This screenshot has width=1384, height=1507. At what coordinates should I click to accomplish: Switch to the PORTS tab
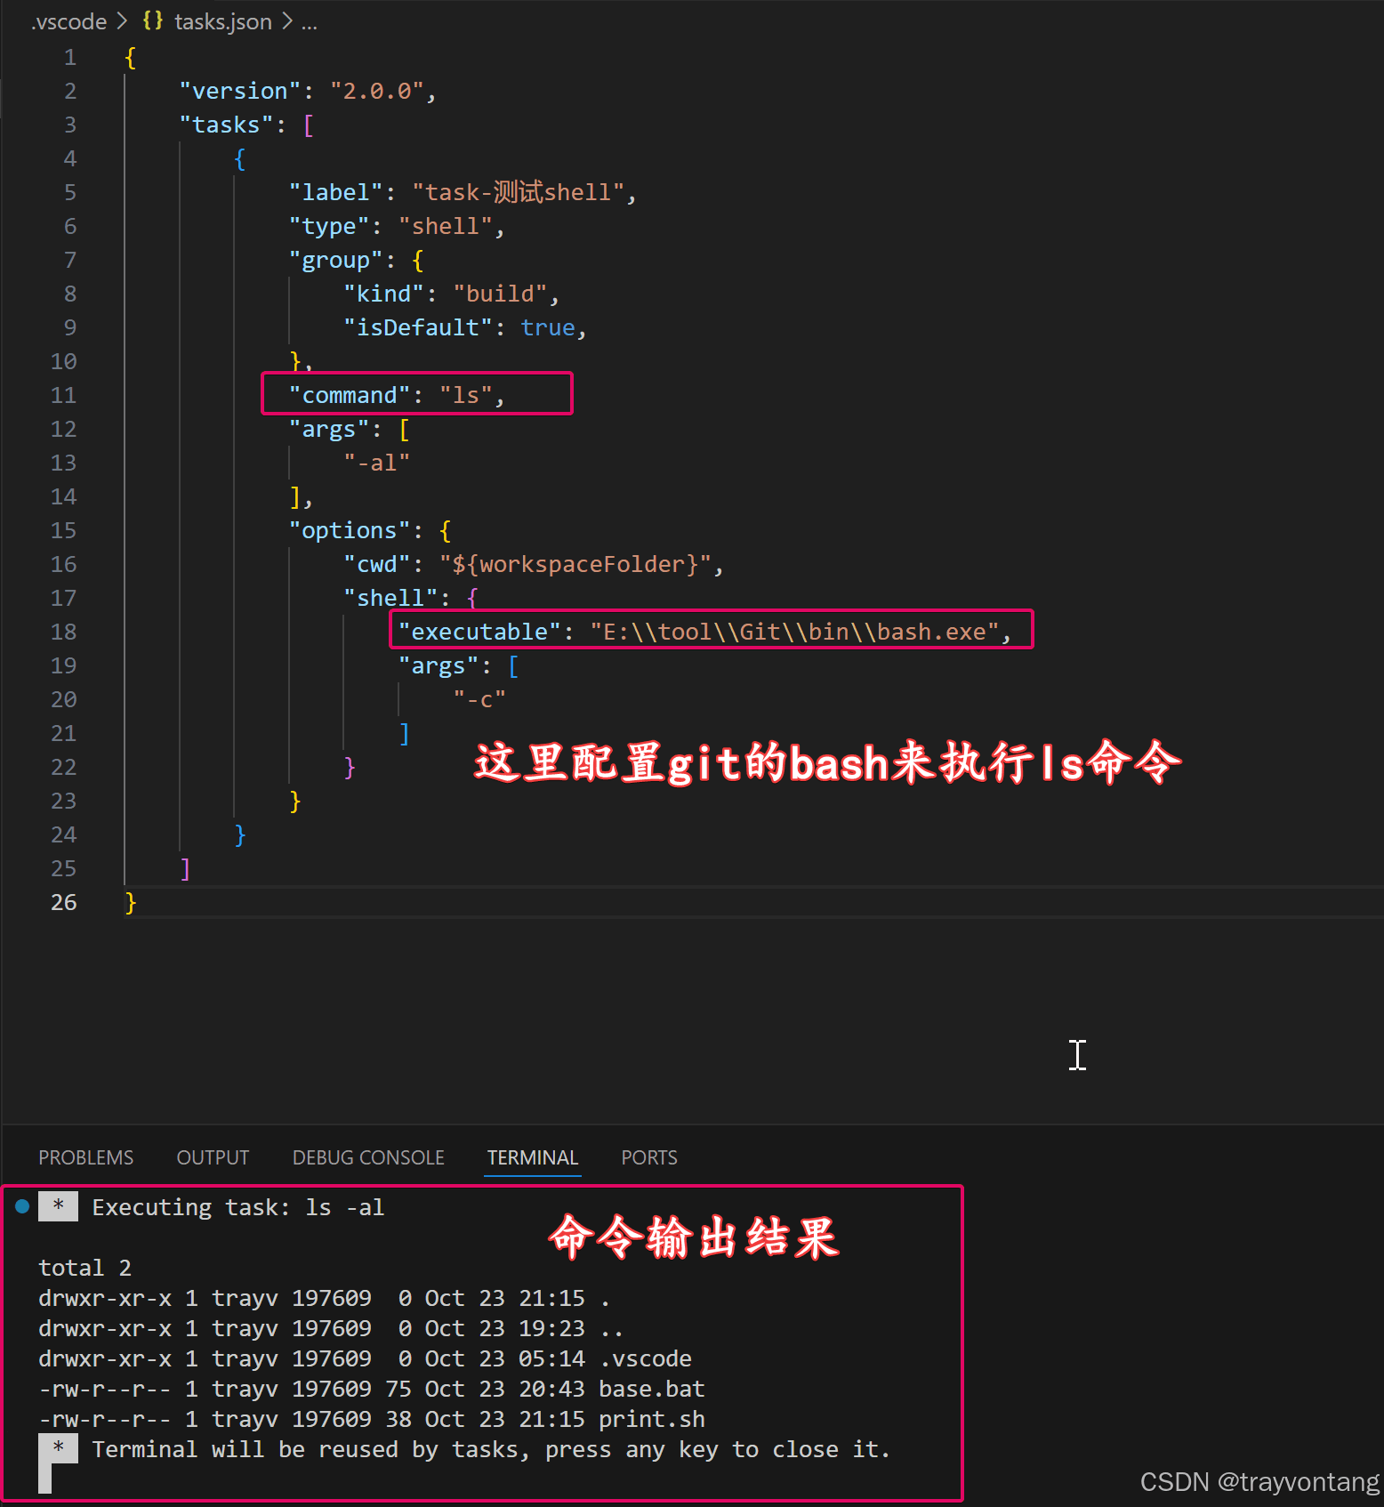(x=649, y=1157)
